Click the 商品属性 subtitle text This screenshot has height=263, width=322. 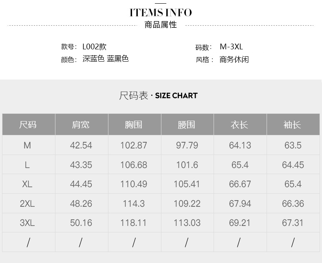(161, 25)
